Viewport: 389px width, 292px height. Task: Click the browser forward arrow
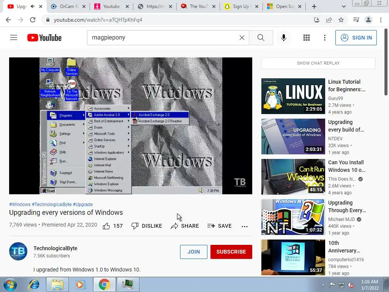tap(21, 20)
